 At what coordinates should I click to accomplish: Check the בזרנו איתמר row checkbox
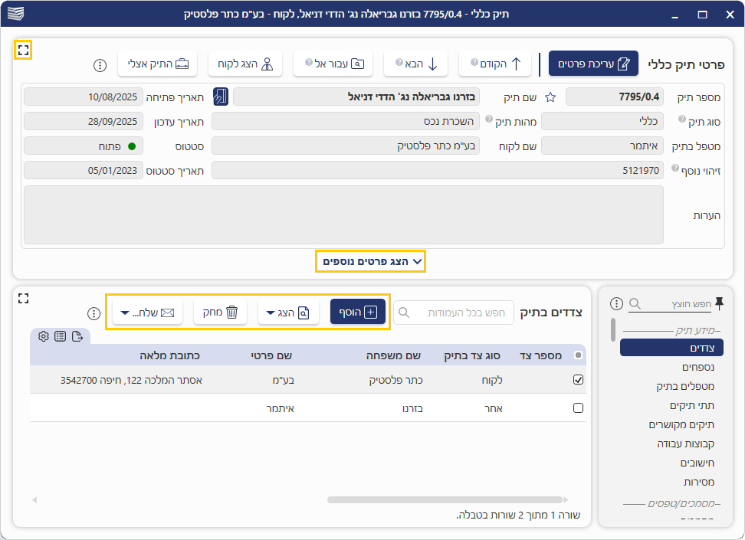[579, 408]
